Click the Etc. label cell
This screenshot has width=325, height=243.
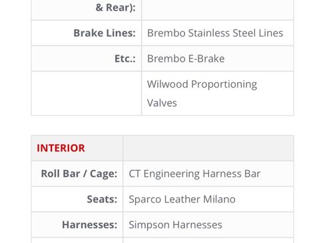click(87, 58)
